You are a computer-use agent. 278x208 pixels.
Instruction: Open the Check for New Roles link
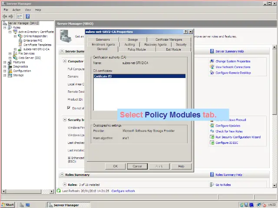pyautogui.click(x=229, y=131)
